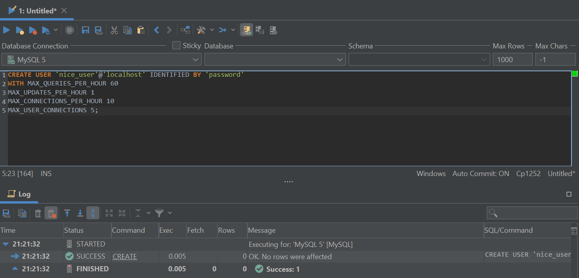Click the gray server settings icon
The image size is (579, 278).
pos(273,30)
